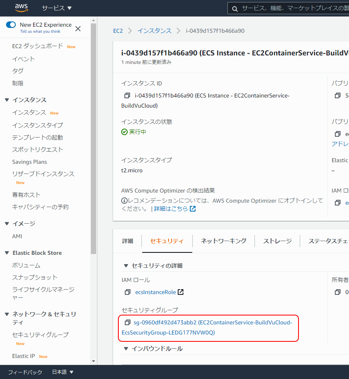Open セキュリティグループ in sidebar
The width and height of the screenshot is (349, 379).
[40, 335]
